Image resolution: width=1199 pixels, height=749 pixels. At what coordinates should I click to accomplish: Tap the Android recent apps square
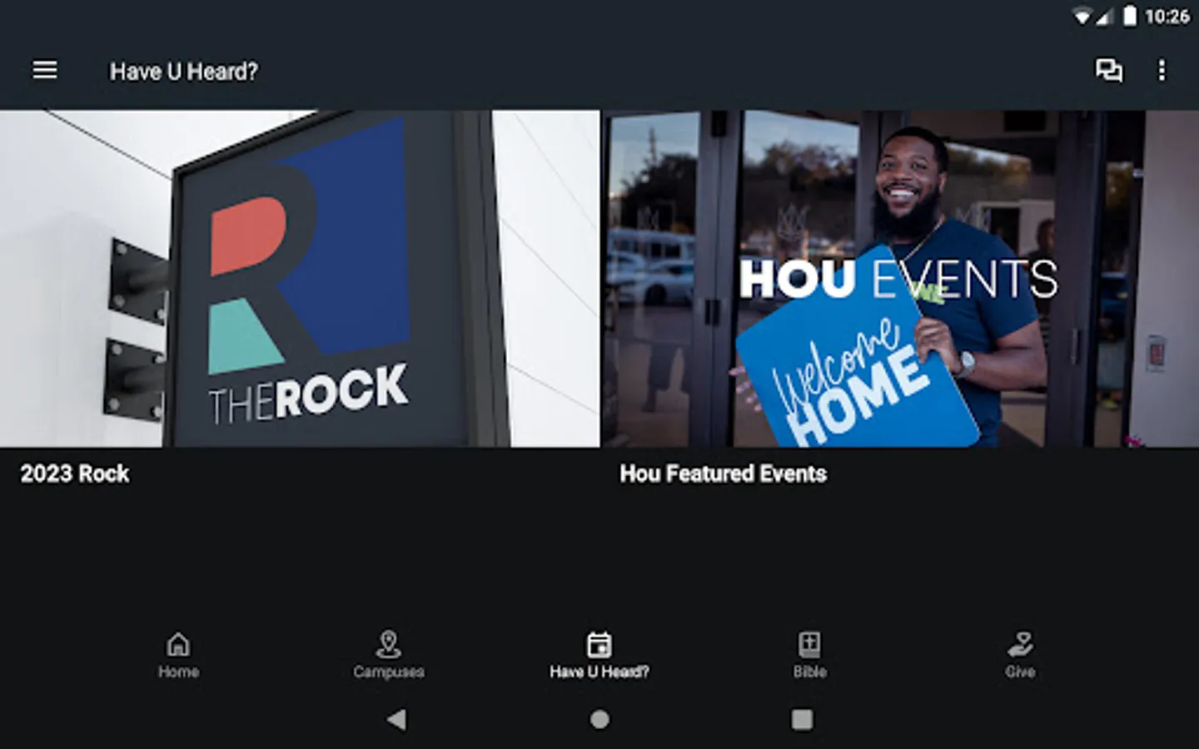tap(802, 719)
